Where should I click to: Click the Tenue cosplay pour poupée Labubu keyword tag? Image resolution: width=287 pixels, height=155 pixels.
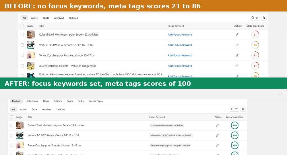pyautogui.click(x=170, y=145)
